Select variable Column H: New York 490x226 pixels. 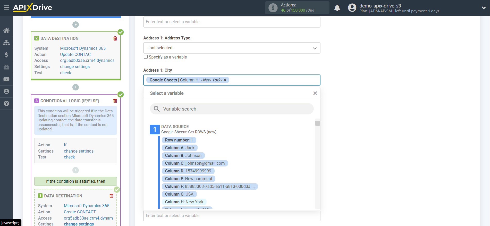coord(184,202)
